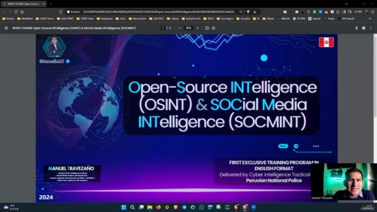Image resolution: width=377 pixels, height=212 pixels.
Task: Open the MBot39 bookmark
Action: pos(283,18)
